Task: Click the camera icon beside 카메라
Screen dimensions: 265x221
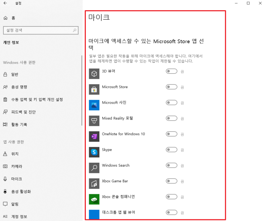Action: 5,166
